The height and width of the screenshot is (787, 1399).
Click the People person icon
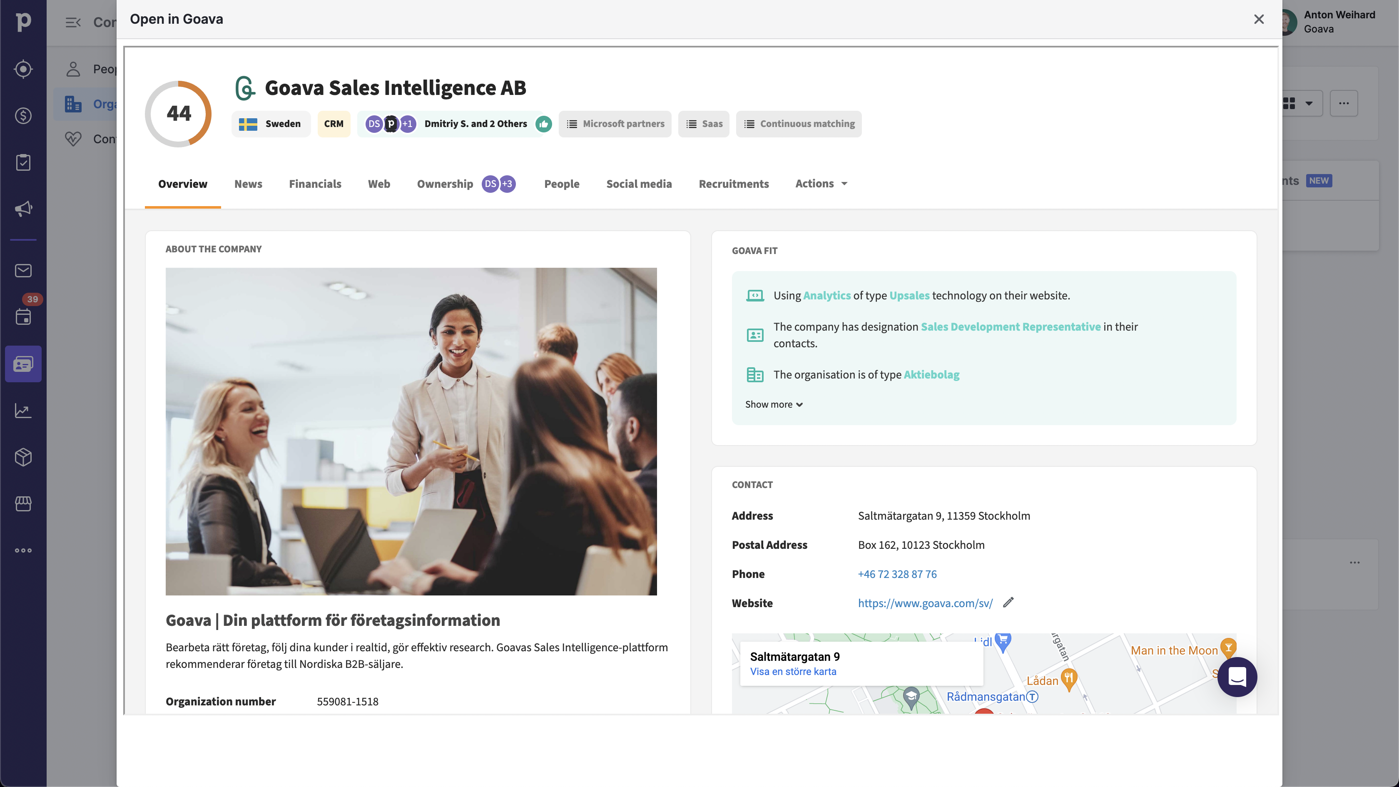tap(73, 69)
